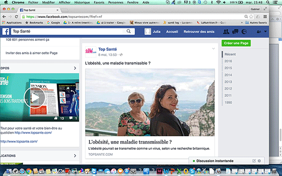Open Facebook account dropdown arrow
This screenshot has width=282, height=176.
265,31
